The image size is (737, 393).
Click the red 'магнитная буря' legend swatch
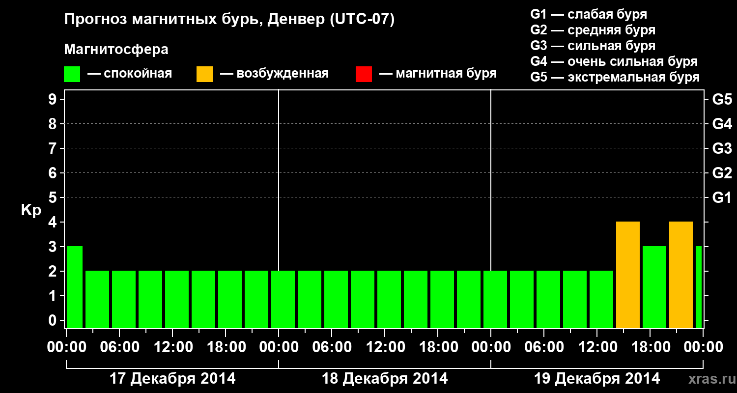coord(364,74)
